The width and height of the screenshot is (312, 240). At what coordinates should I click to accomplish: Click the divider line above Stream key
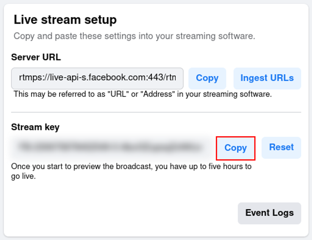[x=156, y=112]
